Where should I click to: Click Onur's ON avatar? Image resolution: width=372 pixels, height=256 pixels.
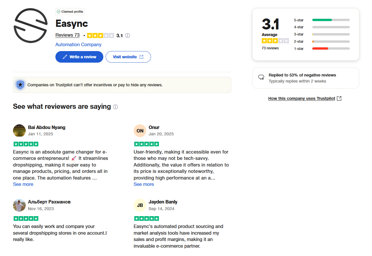[x=140, y=131]
